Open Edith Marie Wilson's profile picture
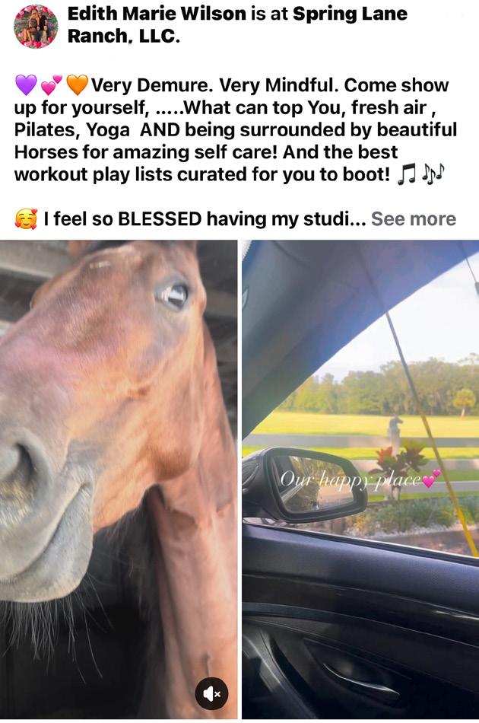This screenshot has width=479, height=723. point(36,26)
